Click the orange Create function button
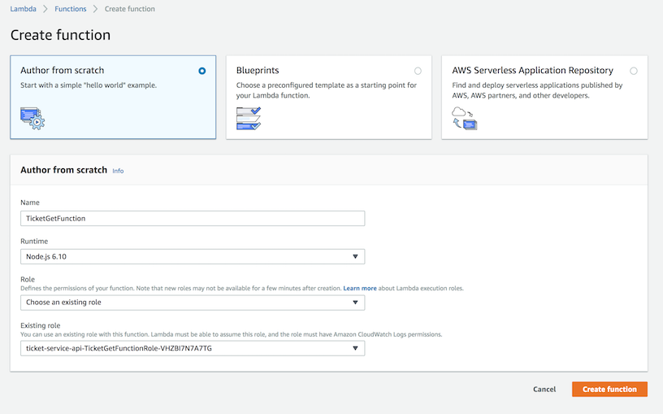 (x=609, y=389)
